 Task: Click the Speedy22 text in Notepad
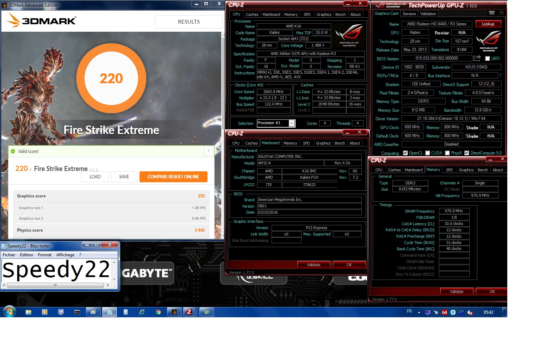coord(56,270)
